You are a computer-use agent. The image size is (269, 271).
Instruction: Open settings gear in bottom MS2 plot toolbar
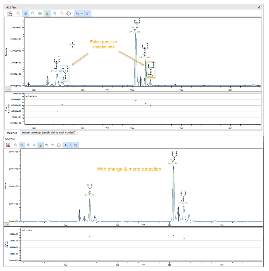coord(59,145)
